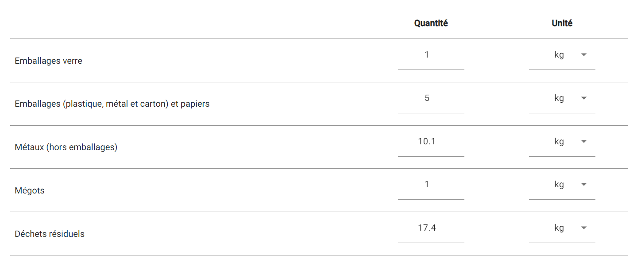Expand the Mégots unit dropdown arrow
Screen dimensions: 641x259
pos(583,185)
